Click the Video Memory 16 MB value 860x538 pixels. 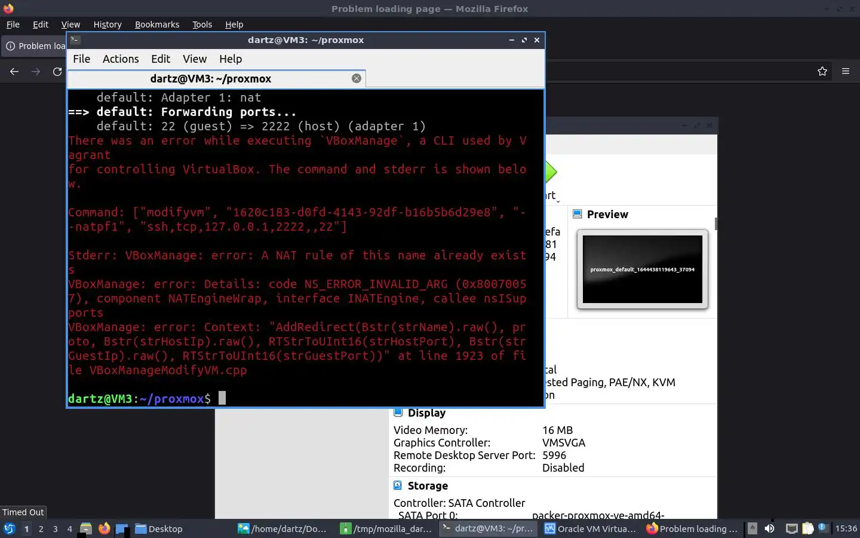[x=557, y=430]
